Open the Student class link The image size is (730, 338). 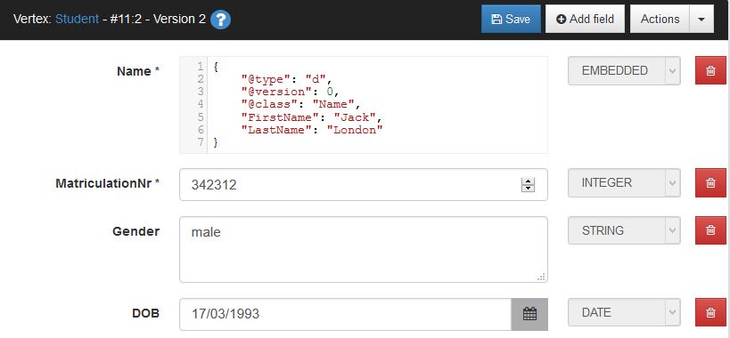tap(77, 19)
